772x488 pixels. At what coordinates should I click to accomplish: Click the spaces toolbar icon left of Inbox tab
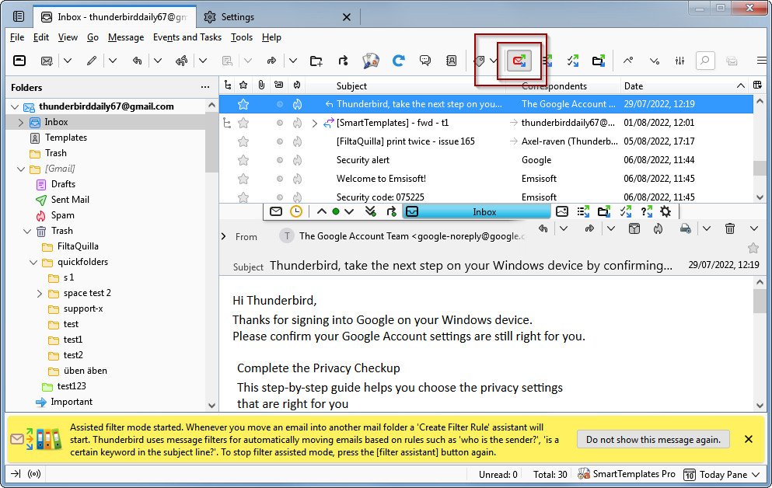pyautogui.click(x=19, y=17)
